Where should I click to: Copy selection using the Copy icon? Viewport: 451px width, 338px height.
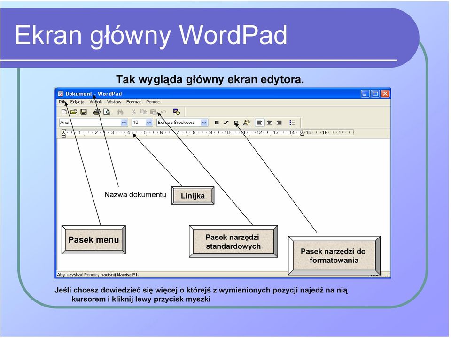144,112
